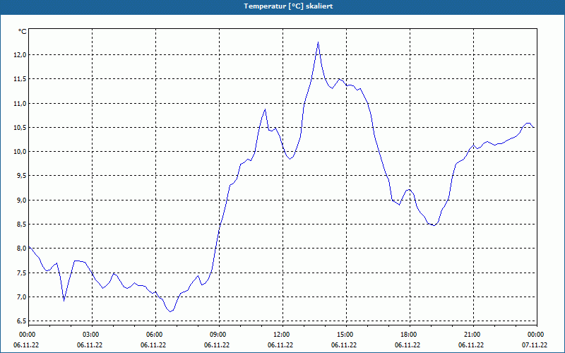Select the 09:00 time label
The width and height of the screenshot is (565, 353).
[x=219, y=335]
